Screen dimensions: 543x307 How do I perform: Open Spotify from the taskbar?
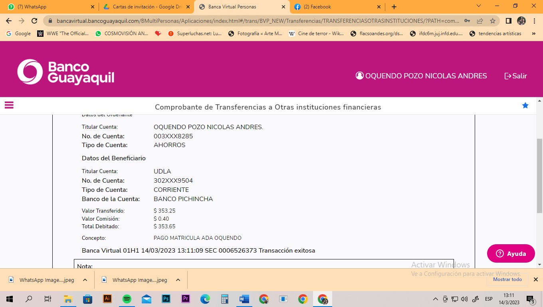tap(127, 299)
